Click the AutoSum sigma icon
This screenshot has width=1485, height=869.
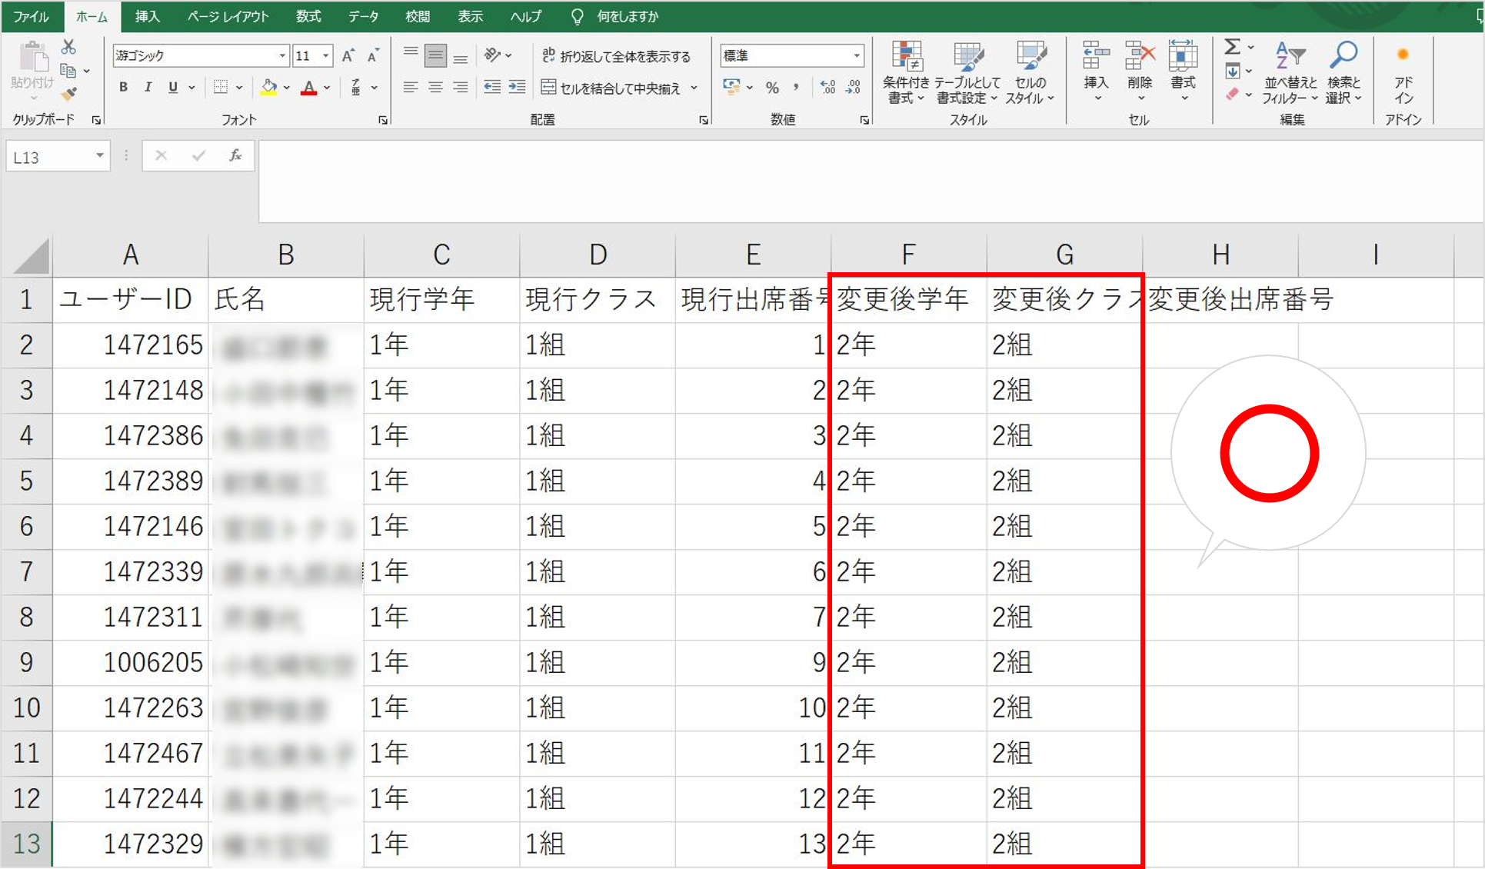coord(1232,48)
